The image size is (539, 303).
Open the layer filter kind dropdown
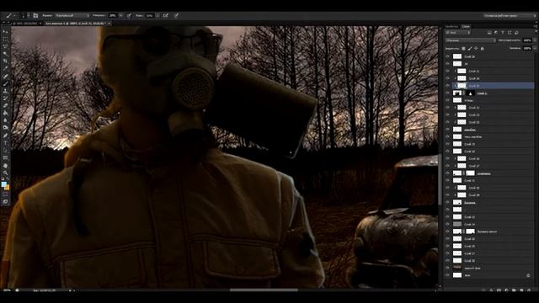(458, 33)
